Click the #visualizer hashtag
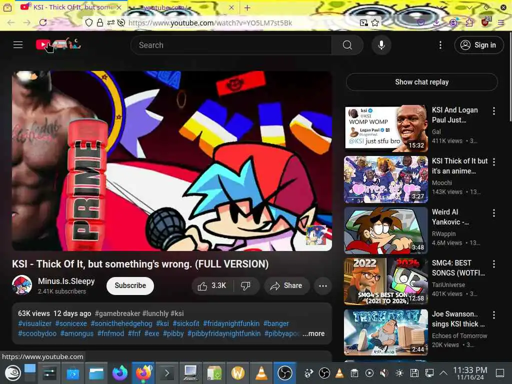The width and height of the screenshot is (512, 384). pos(34,323)
